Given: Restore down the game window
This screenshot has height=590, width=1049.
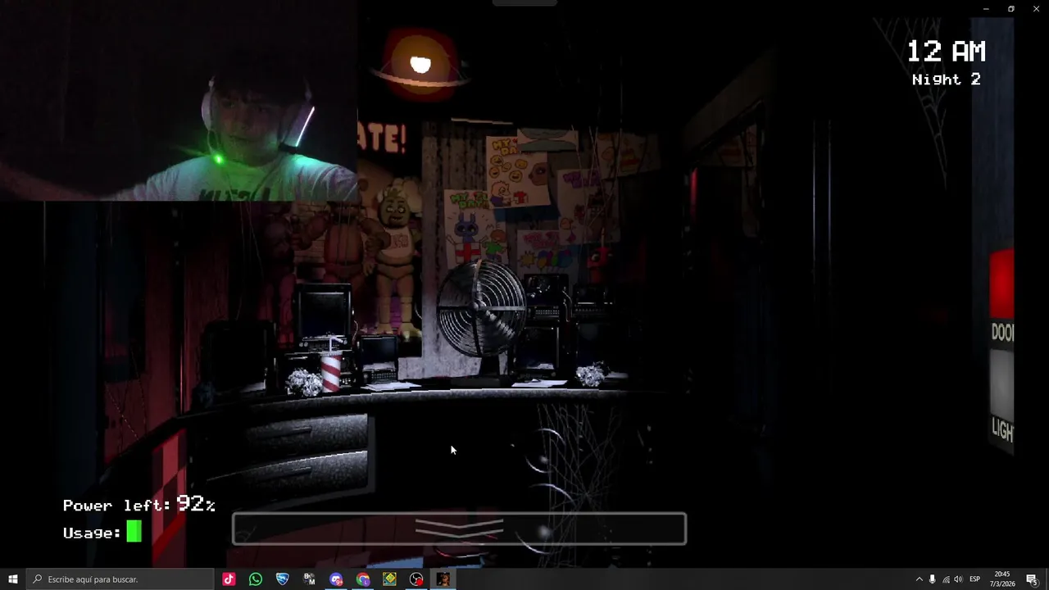Looking at the screenshot, I should [1011, 9].
